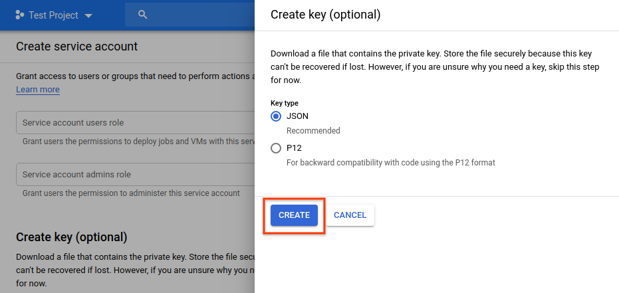Open the Learn more link
Image resolution: width=619 pixels, height=293 pixels.
tap(38, 90)
